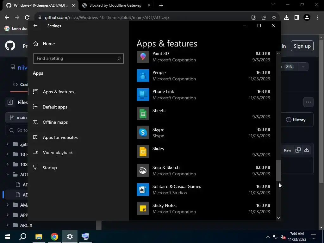Bookmark this page with the star icon
Viewport: 324px width, 243px height.
click(x=274, y=18)
